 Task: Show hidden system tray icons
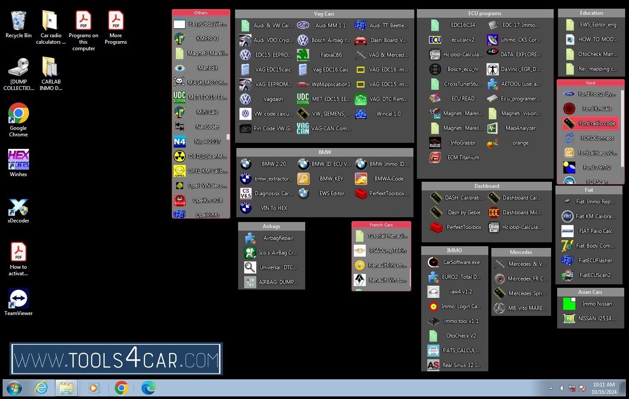point(551,388)
